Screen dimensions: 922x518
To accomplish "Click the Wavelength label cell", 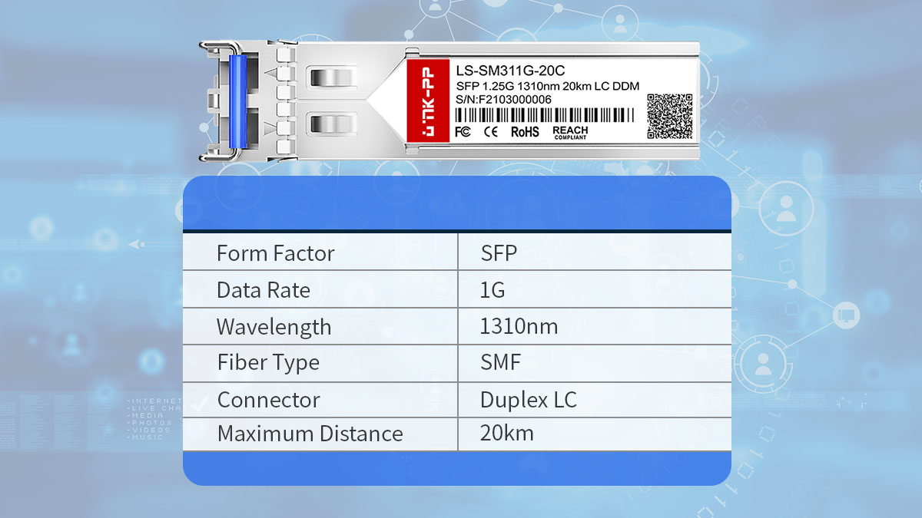I will 320,327.
